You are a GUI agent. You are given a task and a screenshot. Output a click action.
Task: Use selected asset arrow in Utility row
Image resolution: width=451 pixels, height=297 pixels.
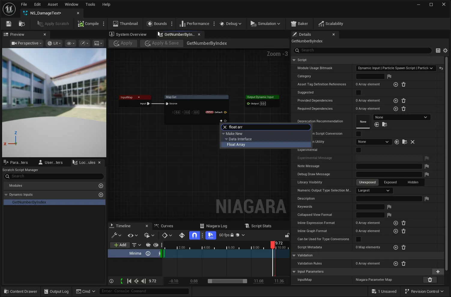(397, 142)
